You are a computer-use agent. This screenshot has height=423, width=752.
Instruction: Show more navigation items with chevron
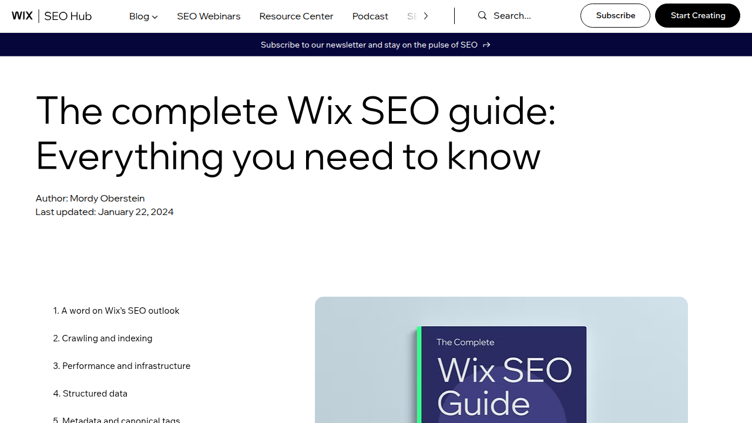tap(426, 16)
